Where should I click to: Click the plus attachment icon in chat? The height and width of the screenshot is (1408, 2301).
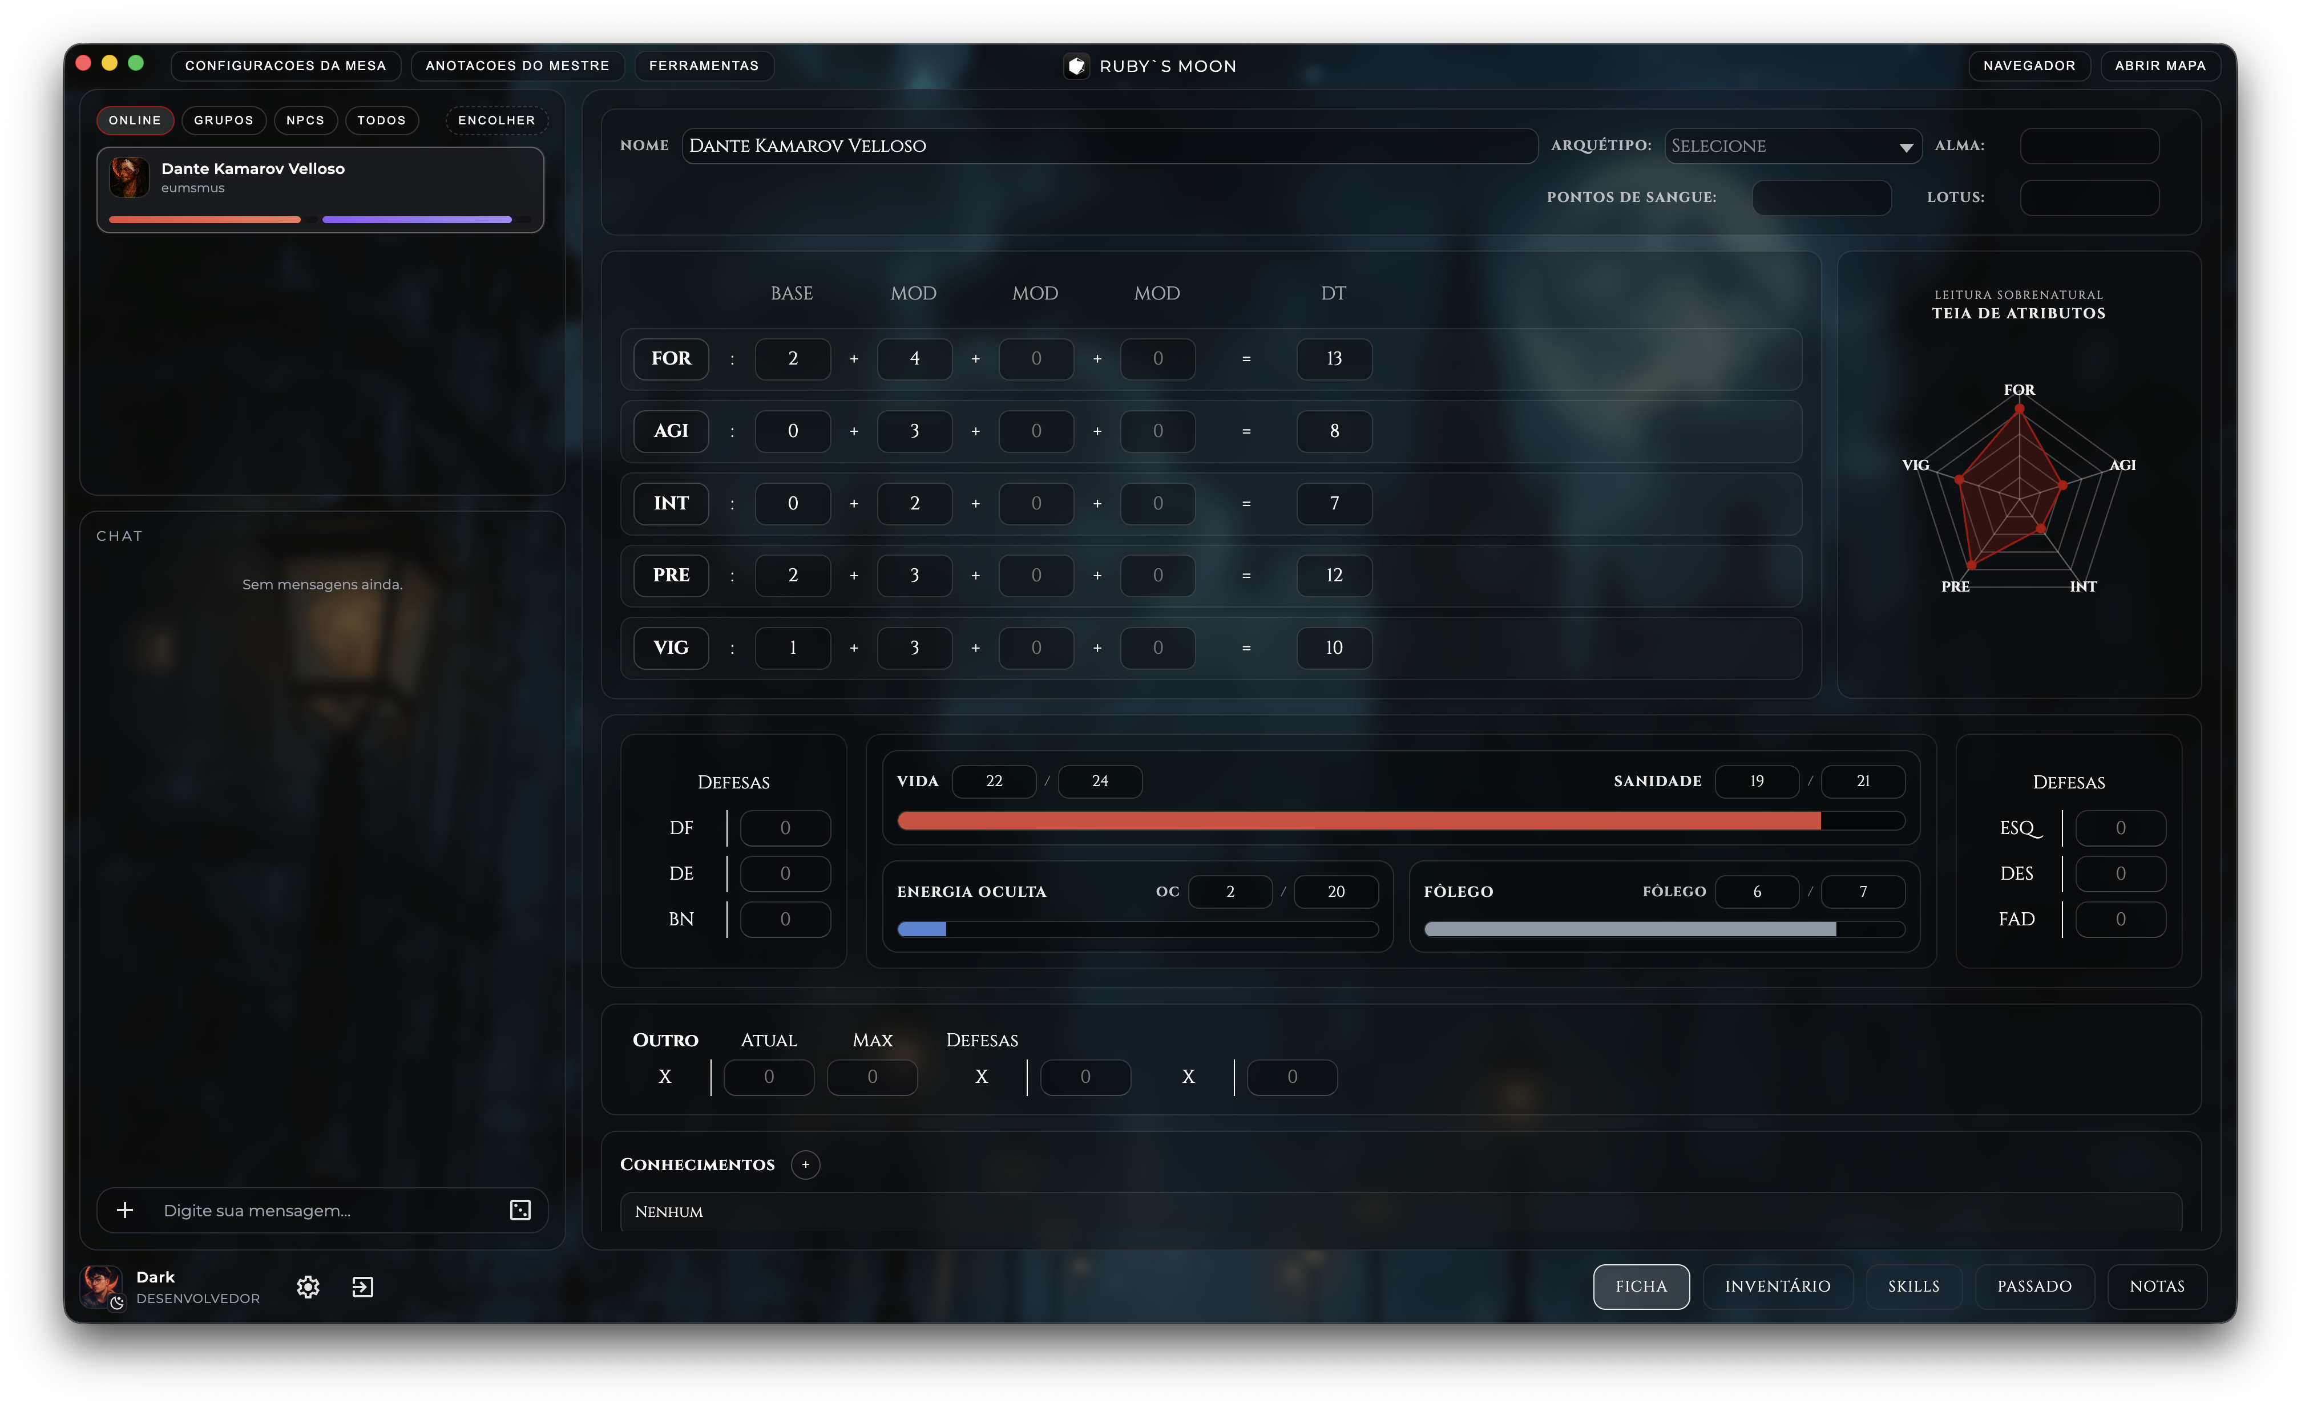[x=124, y=1210]
